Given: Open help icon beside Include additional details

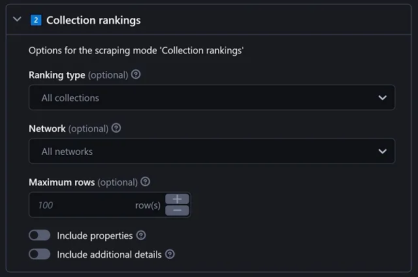Looking at the screenshot, I should 170,254.
